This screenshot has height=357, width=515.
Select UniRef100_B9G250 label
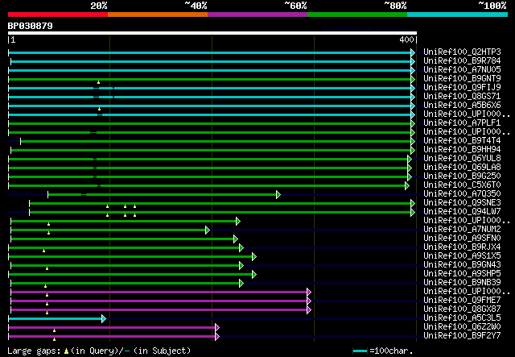(462, 176)
